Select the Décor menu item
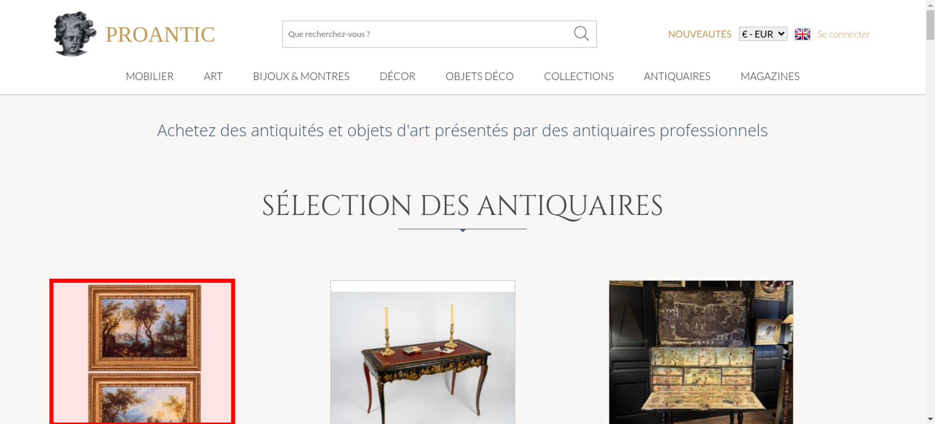This screenshot has height=424, width=935. coord(397,76)
